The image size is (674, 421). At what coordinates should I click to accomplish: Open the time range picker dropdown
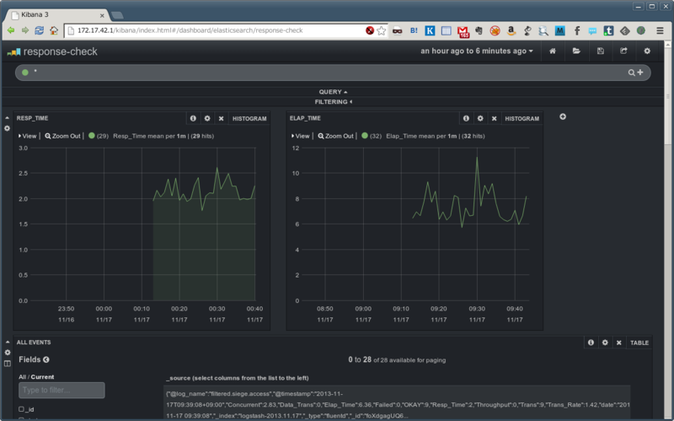click(x=477, y=51)
